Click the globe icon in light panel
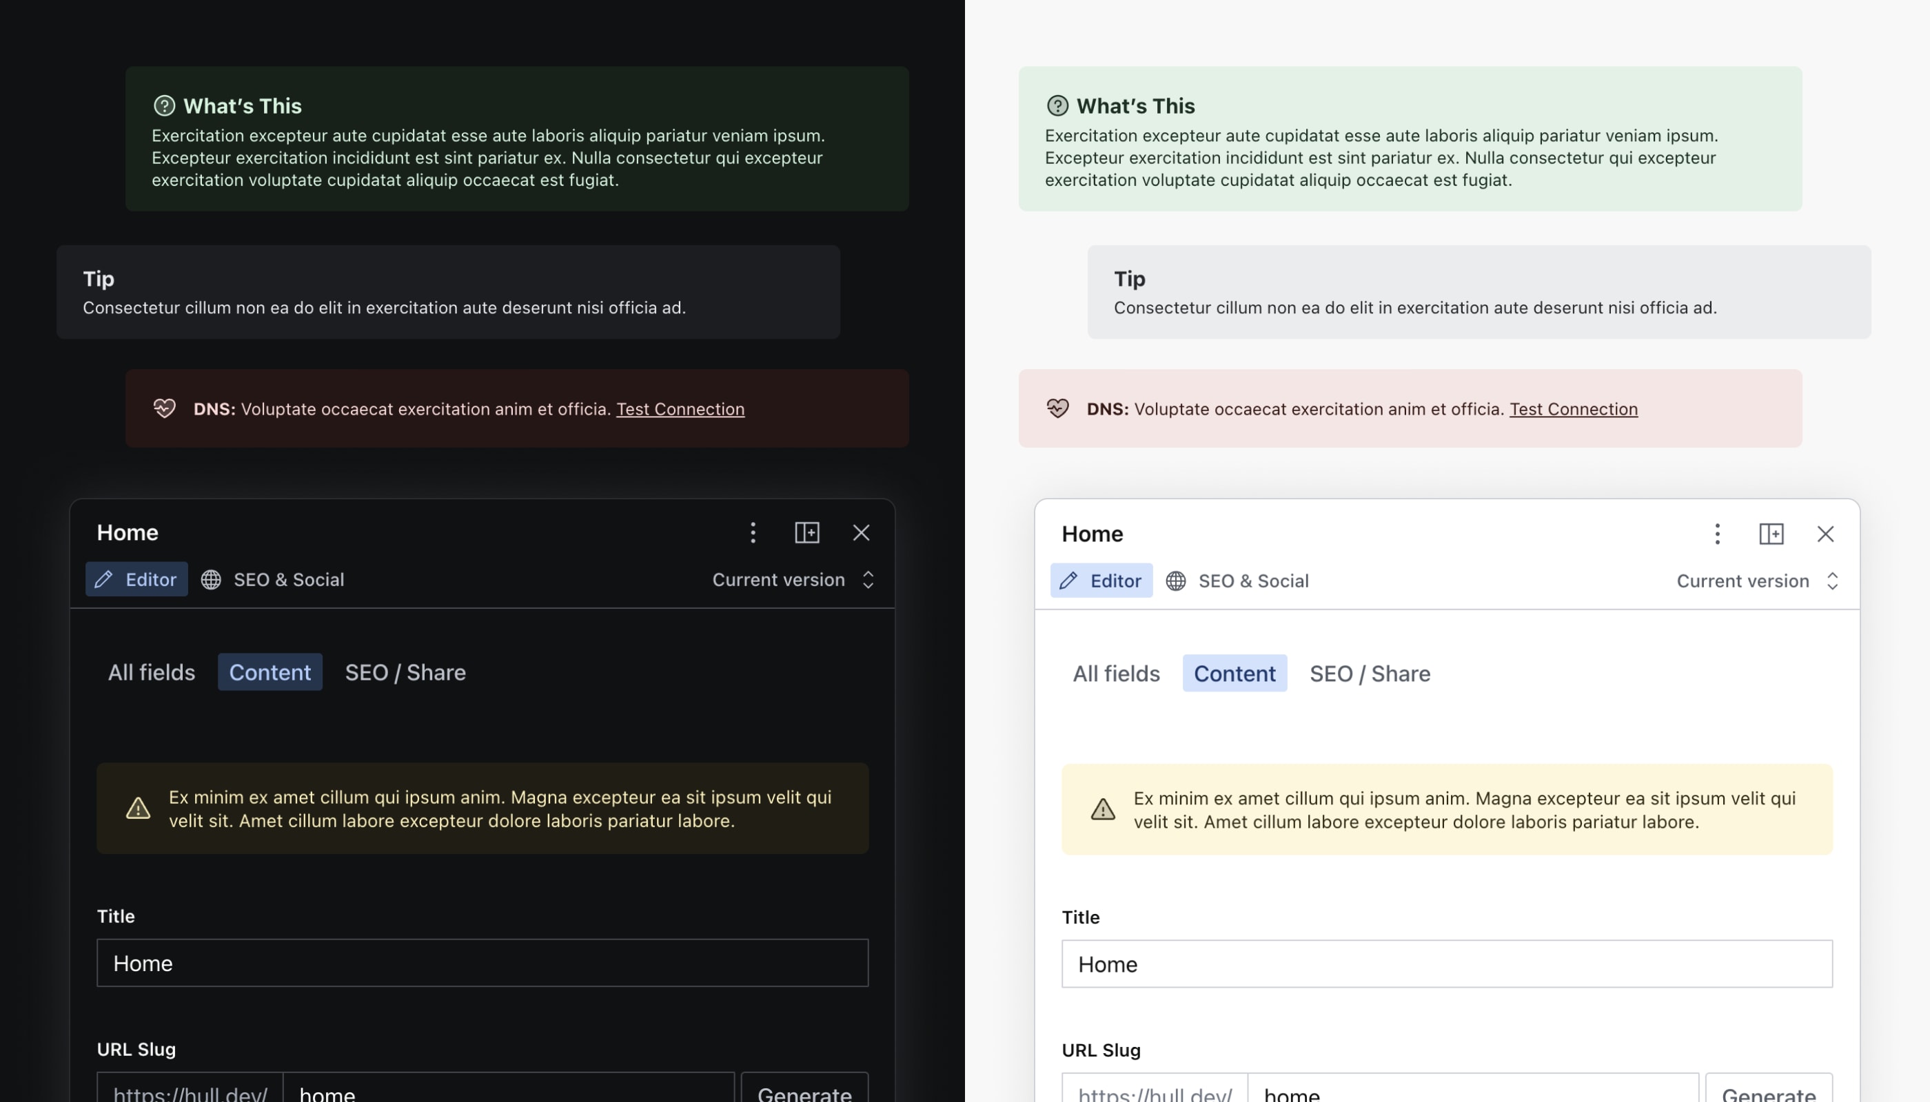Screen dimensions: 1930x1102 (x=1175, y=581)
